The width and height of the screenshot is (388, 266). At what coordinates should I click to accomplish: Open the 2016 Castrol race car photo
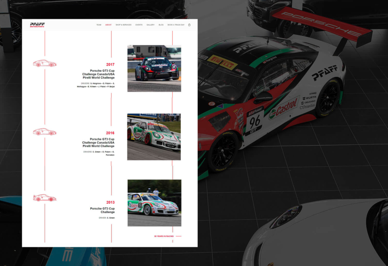tap(154, 137)
